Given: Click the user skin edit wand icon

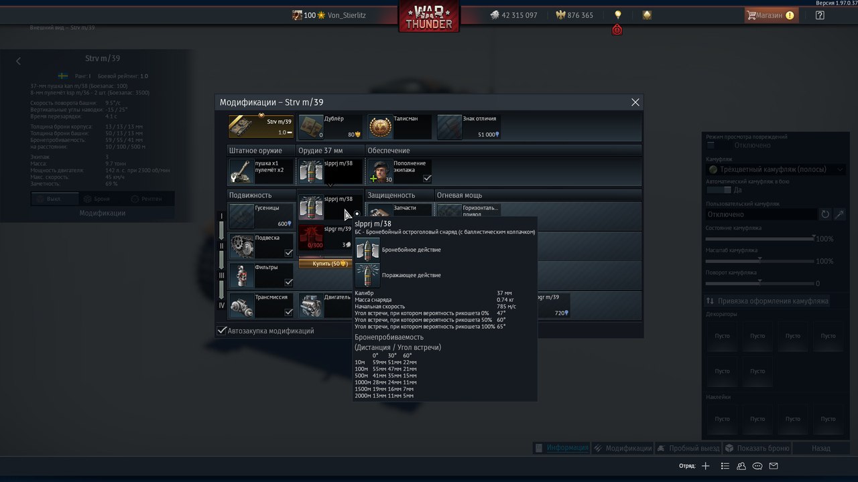Looking at the screenshot, I should tap(839, 214).
